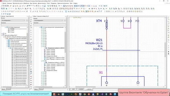Viewport: 170px width, 96px height.
Task: Open the Проект menu
Action: click(x=4, y=3)
